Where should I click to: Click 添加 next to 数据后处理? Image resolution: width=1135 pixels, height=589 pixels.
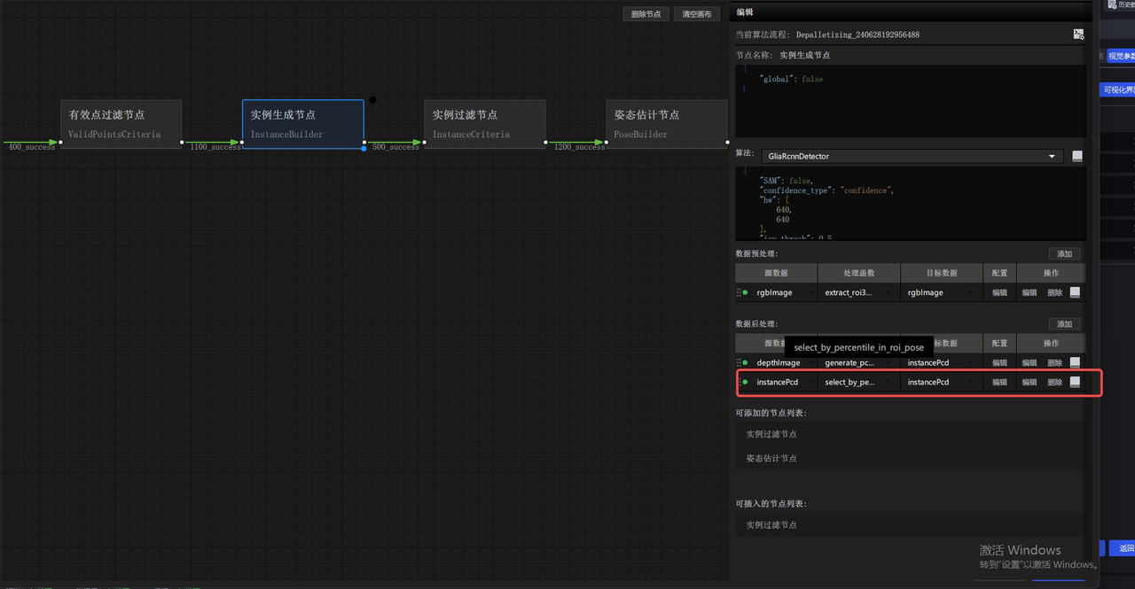[x=1064, y=324]
